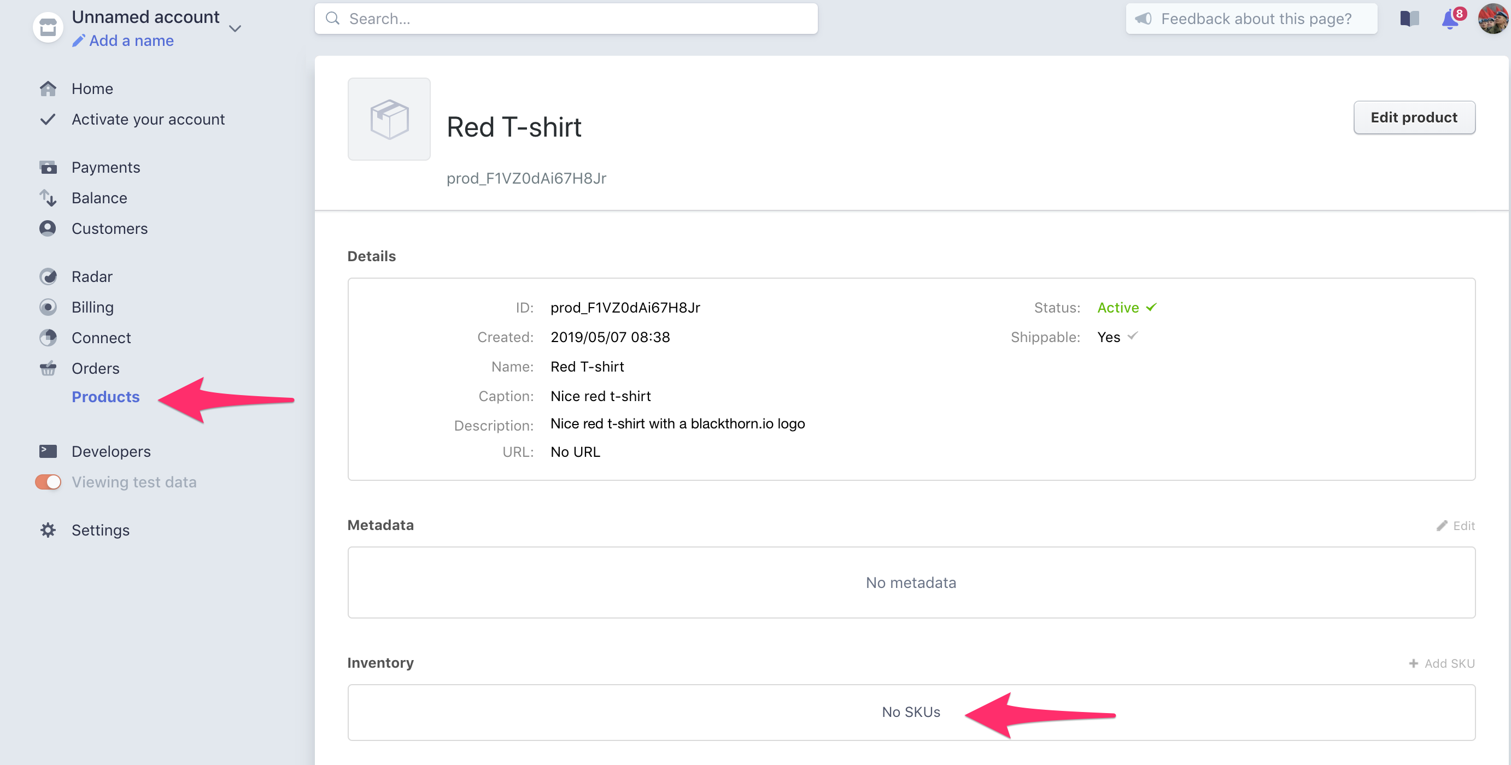Screen dimensions: 1511x765
Task: Click the No metadata placeholder text
Action: tap(911, 582)
